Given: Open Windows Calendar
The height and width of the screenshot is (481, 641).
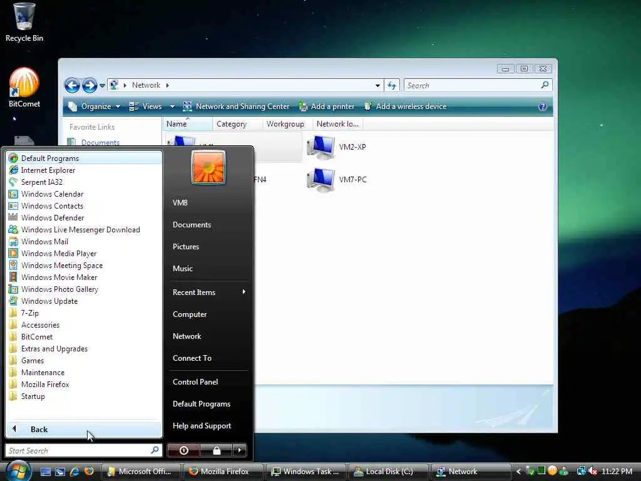Looking at the screenshot, I should pyautogui.click(x=85, y=194).
